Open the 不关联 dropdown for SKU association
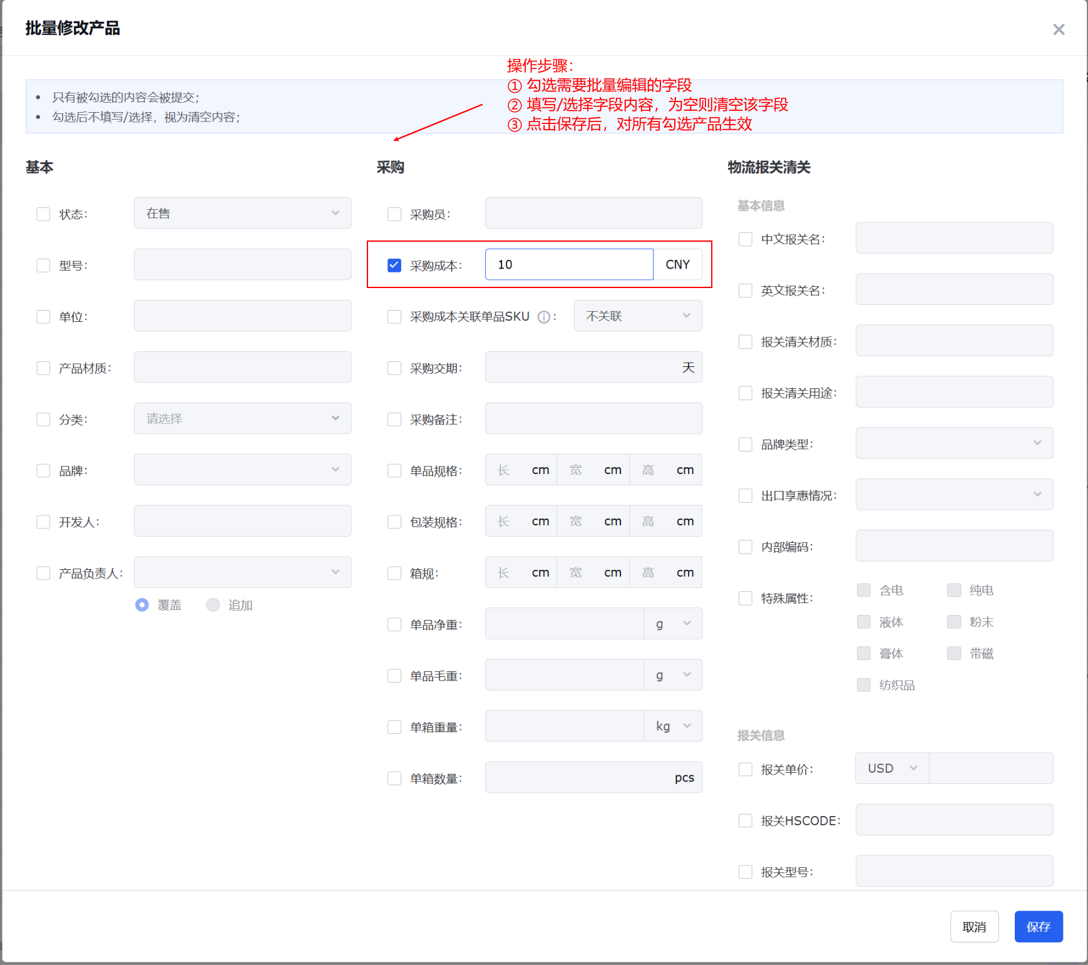This screenshot has height=965, width=1088. coord(638,316)
